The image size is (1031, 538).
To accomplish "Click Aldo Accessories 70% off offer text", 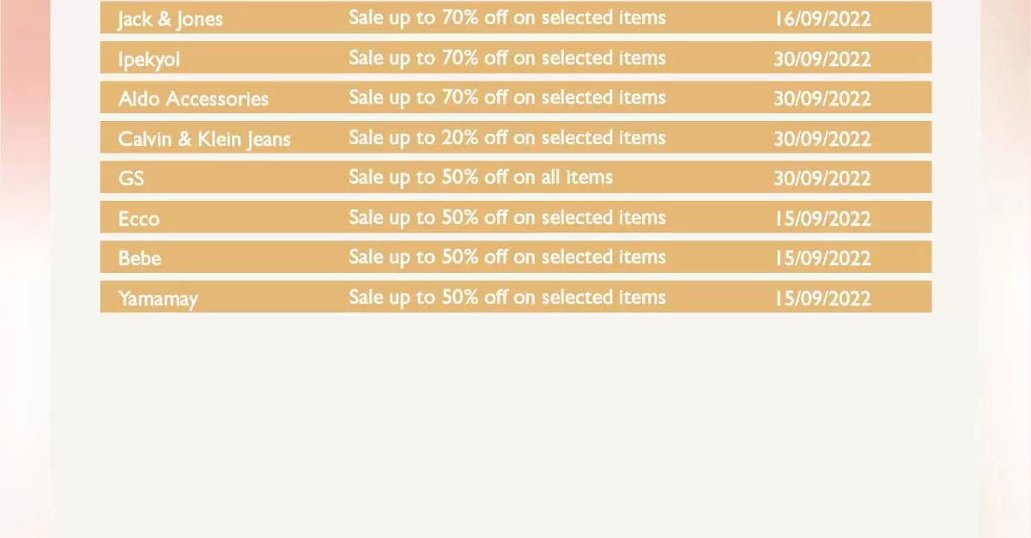I will pos(507,98).
